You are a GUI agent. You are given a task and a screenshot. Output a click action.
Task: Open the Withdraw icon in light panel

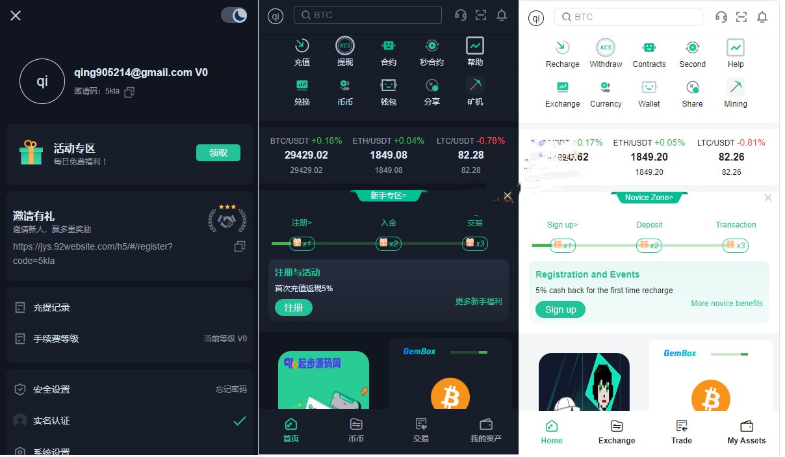[x=606, y=53]
